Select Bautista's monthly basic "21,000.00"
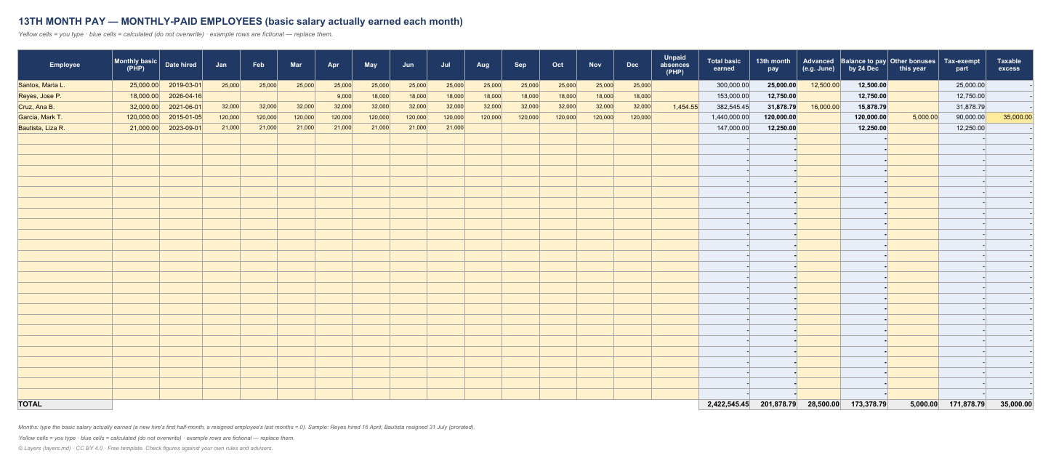Image resolution: width=1051 pixels, height=469 pixels. (x=136, y=128)
